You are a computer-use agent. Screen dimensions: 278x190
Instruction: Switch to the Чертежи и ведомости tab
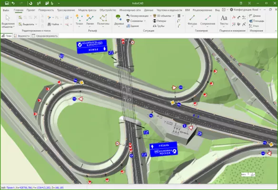click(169, 10)
